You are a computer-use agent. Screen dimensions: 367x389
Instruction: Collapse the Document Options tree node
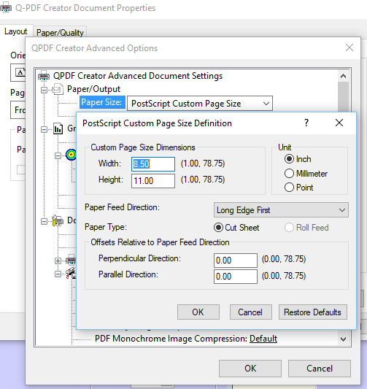pos(44,221)
